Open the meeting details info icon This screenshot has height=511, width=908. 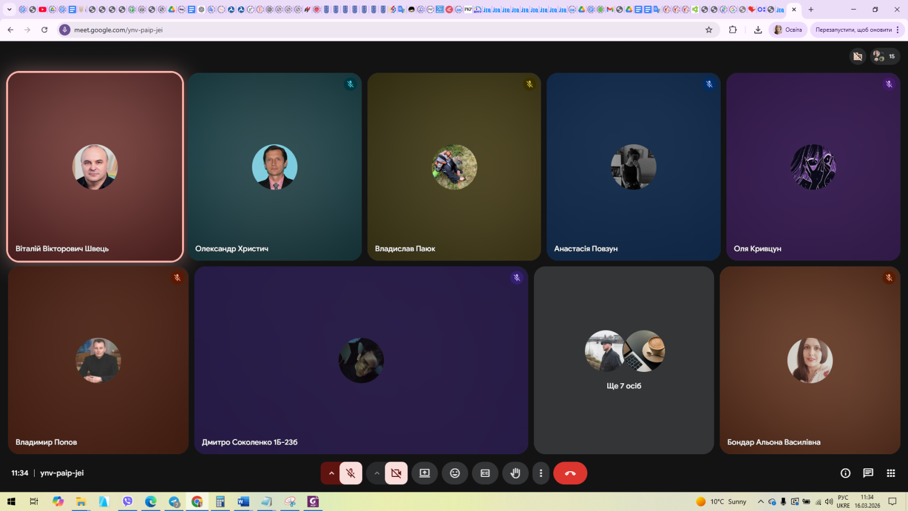[x=845, y=473]
